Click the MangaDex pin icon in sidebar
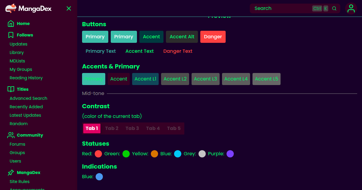Screen dimensions: 362x190 (x=11, y=173)
